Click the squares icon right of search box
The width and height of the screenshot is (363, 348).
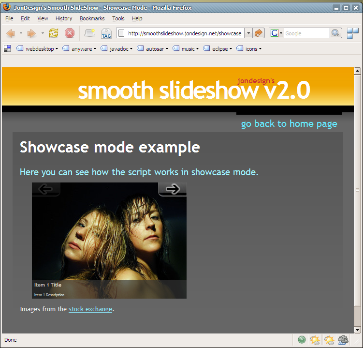coord(352,33)
